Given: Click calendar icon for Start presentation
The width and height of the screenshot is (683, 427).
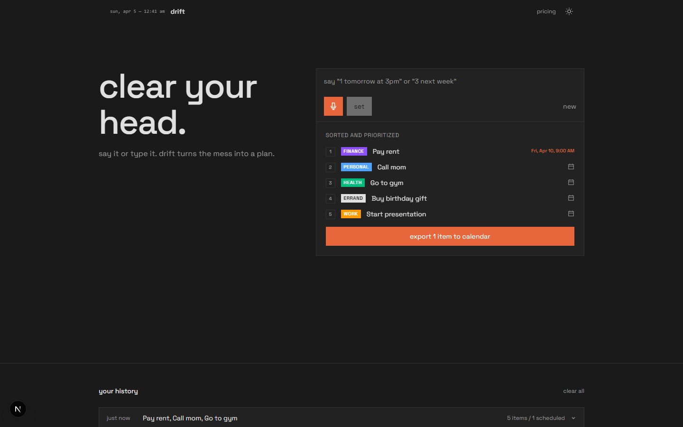Looking at the screenshot, I should pos(571,213).
